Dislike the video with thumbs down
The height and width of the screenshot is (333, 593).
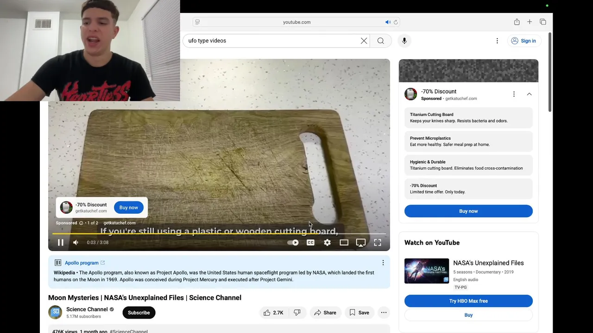[x=297, y=313]
